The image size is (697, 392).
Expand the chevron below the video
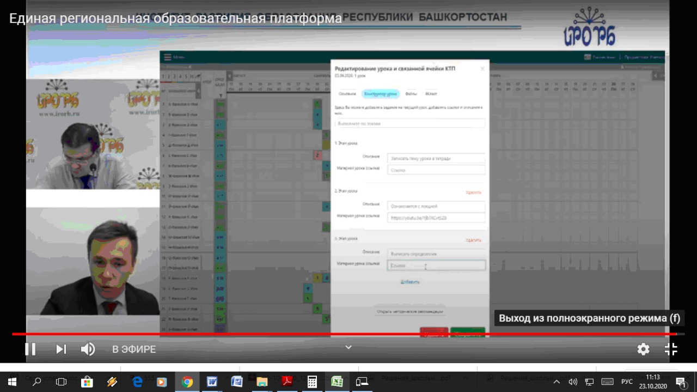click(348, 347)
